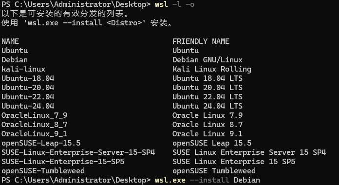
Task: Click 'Kali Linux Rolling' friendly name
Action: tap(212, 69)
